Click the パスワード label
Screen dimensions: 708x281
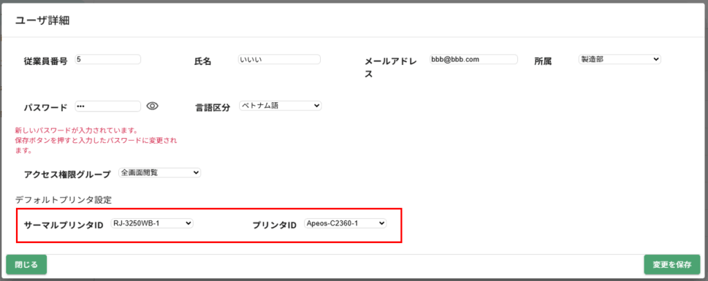point(46,108)
